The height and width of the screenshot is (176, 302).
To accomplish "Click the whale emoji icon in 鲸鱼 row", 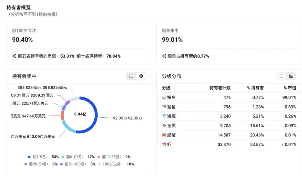I will click(164, 97).
